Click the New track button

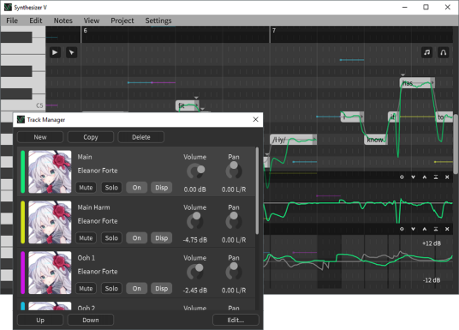tap(40, 137)
